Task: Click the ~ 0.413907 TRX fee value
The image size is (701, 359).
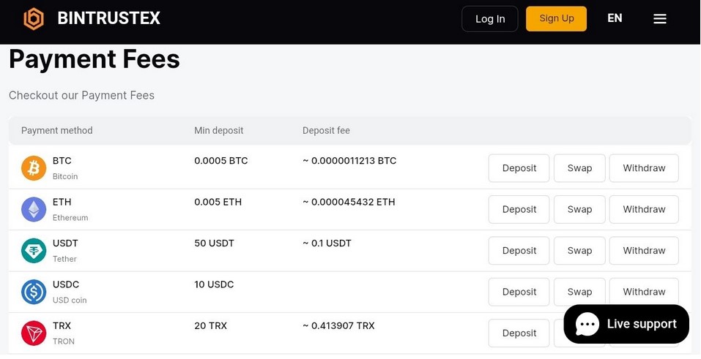Action: coord(338,326)
